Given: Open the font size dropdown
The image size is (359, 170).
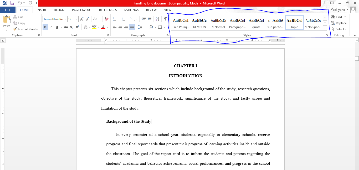Looking at the screenshot, I should (76, 19).
